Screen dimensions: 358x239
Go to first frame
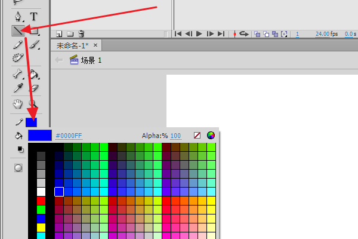(178, 34)
